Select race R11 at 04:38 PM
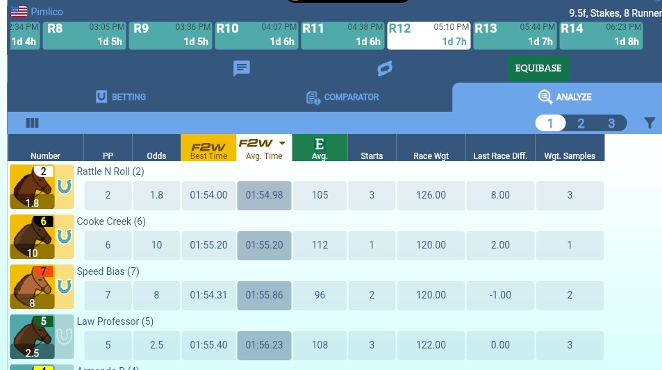Screen dimensions: 662x370 tap(343, 35)
